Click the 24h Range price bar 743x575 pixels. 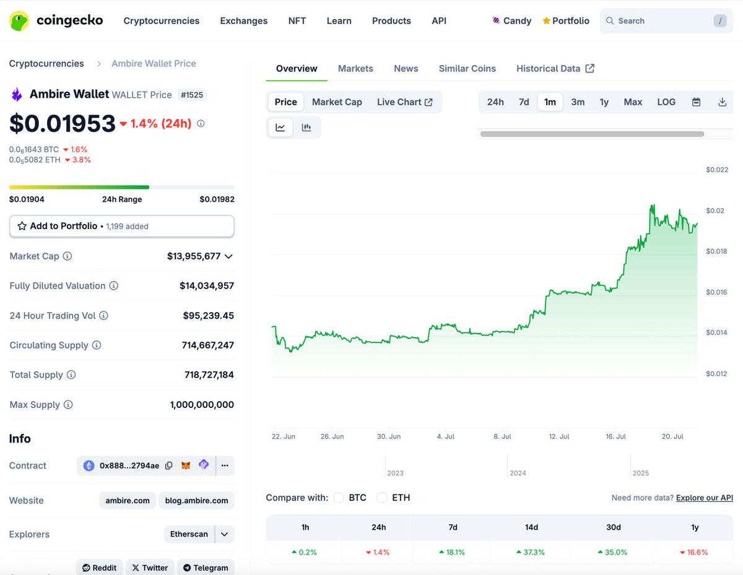point(122,187)
